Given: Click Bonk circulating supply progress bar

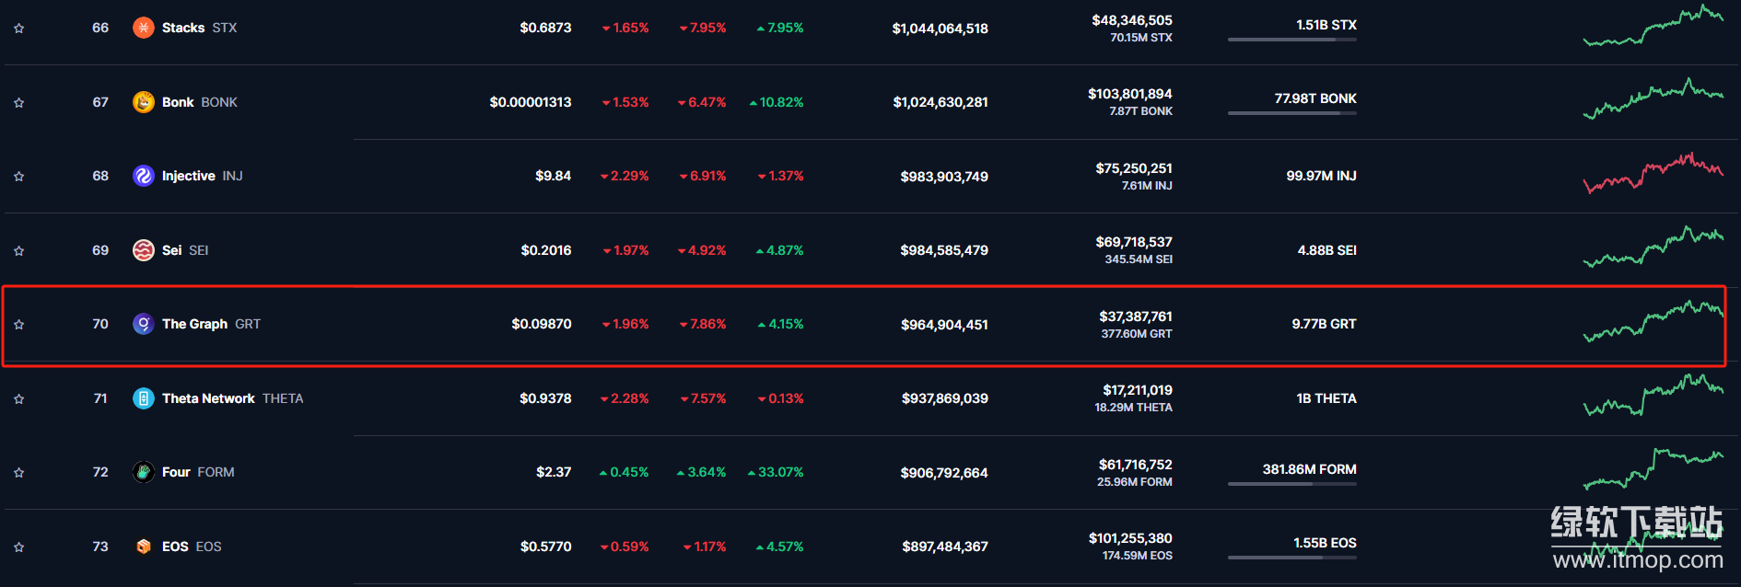Looking at the screenshot, I should pos(1291,113).
